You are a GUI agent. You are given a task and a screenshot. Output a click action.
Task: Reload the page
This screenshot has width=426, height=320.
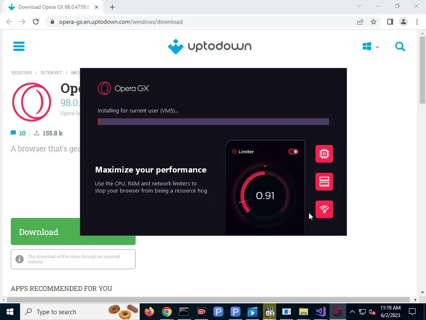(36, 22)
